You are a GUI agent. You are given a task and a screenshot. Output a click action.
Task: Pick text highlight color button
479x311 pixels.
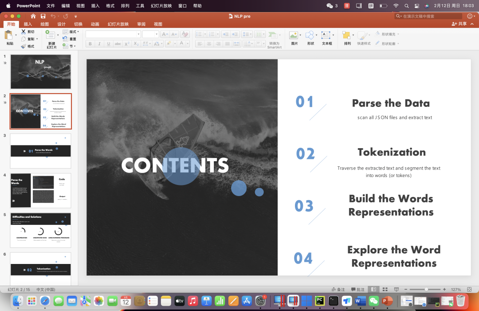pos(169,43)
